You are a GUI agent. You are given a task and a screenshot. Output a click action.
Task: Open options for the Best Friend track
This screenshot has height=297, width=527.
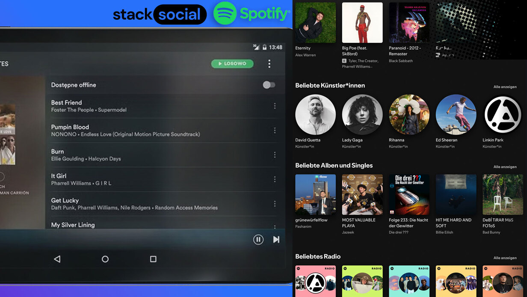pos(275,106)
